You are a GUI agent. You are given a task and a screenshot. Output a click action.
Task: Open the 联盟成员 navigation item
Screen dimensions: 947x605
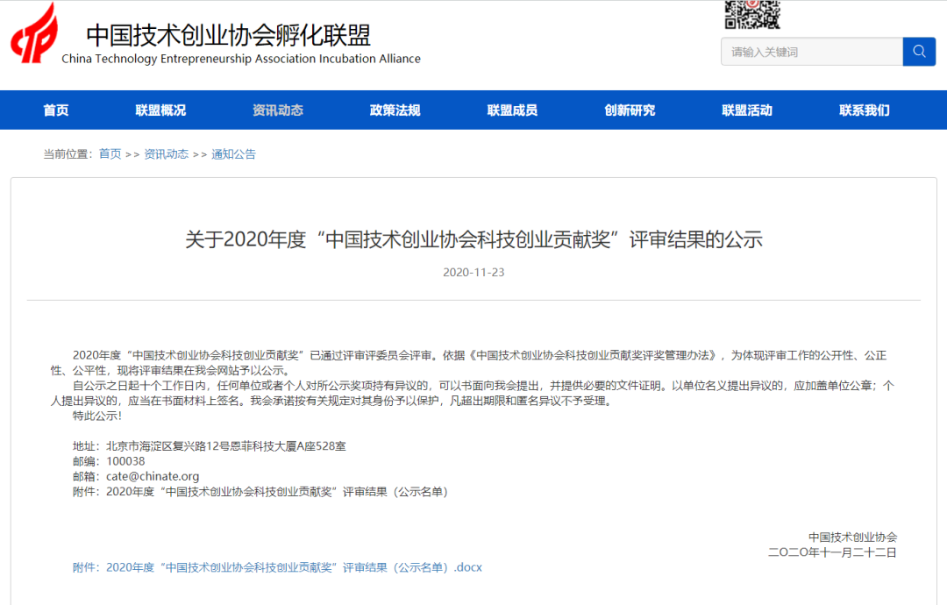(512, 110)
